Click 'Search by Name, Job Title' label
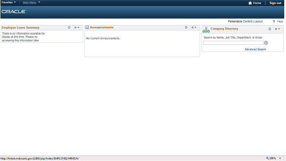Viewport: 286px width, 161px height. pos(233,38)
